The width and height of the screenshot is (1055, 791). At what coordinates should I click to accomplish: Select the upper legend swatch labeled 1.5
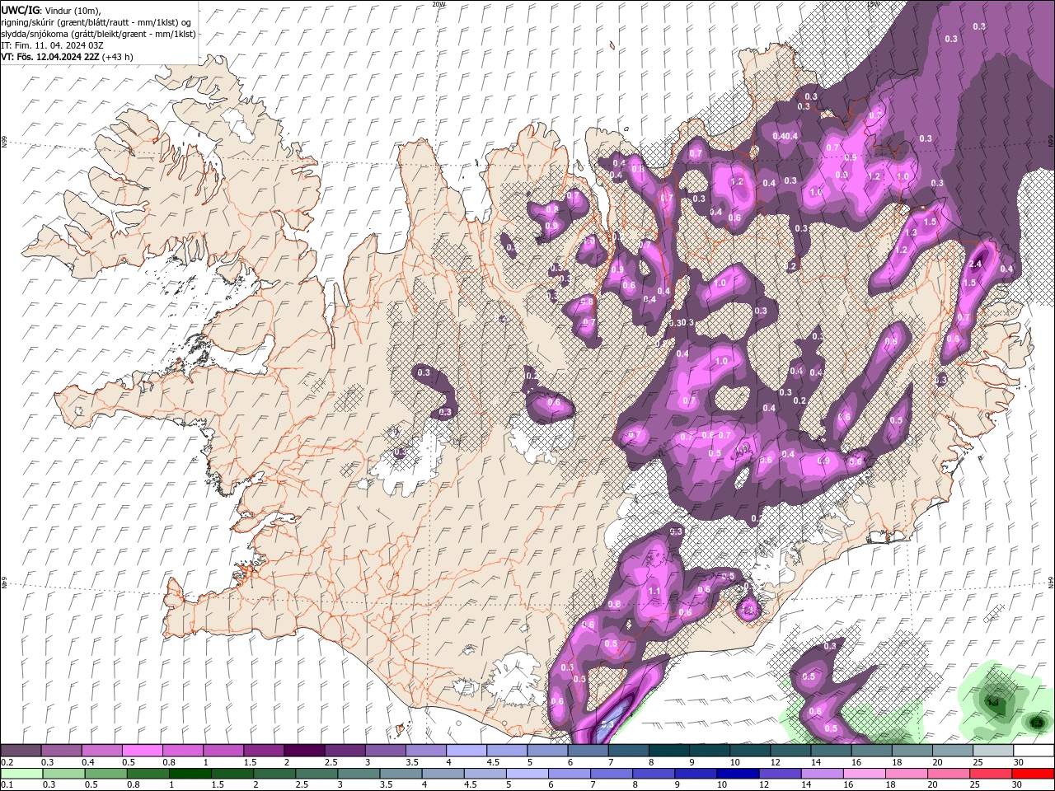point(263,750)
